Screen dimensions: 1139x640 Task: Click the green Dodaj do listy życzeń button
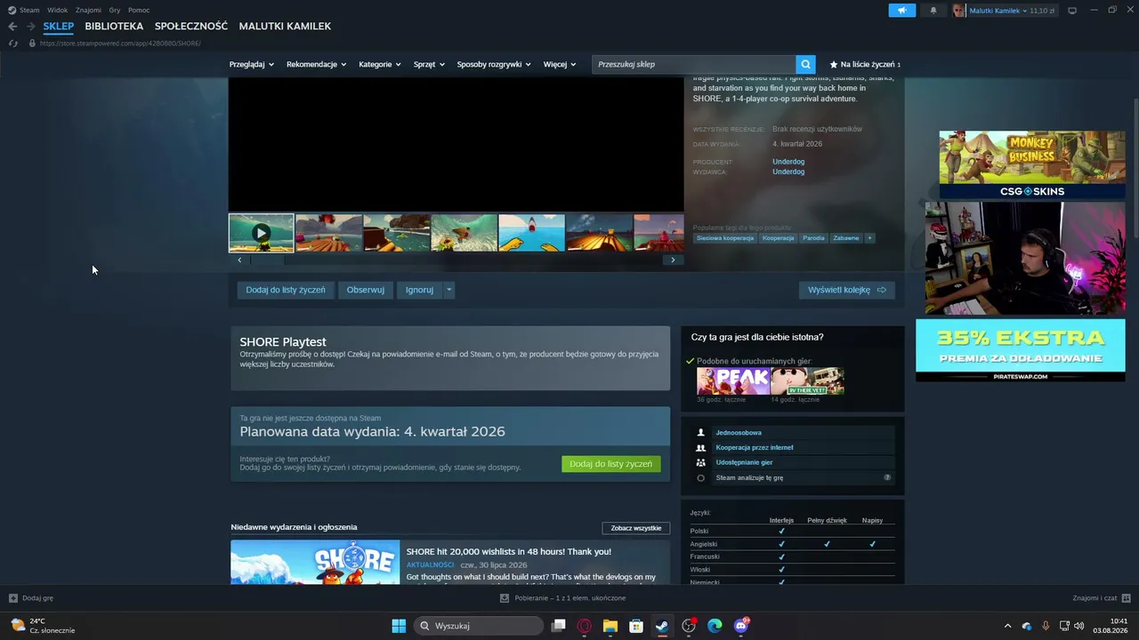coord(611,464)
